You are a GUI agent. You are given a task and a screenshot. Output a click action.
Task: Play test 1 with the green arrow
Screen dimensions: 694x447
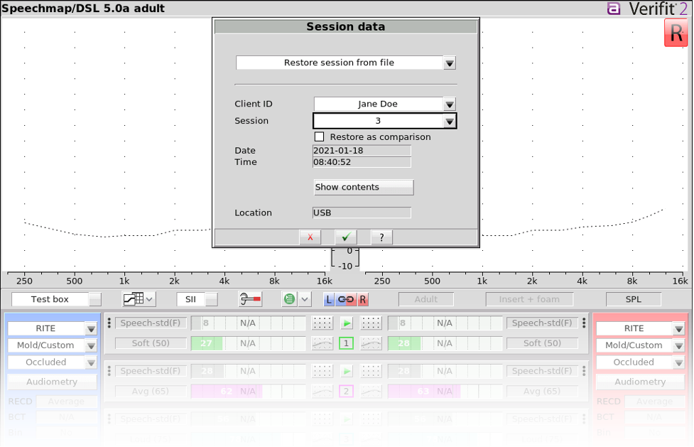pyautogui.click(x=347, y=323)
